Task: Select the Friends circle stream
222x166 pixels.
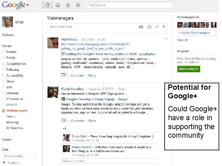Action: [11, 52]
